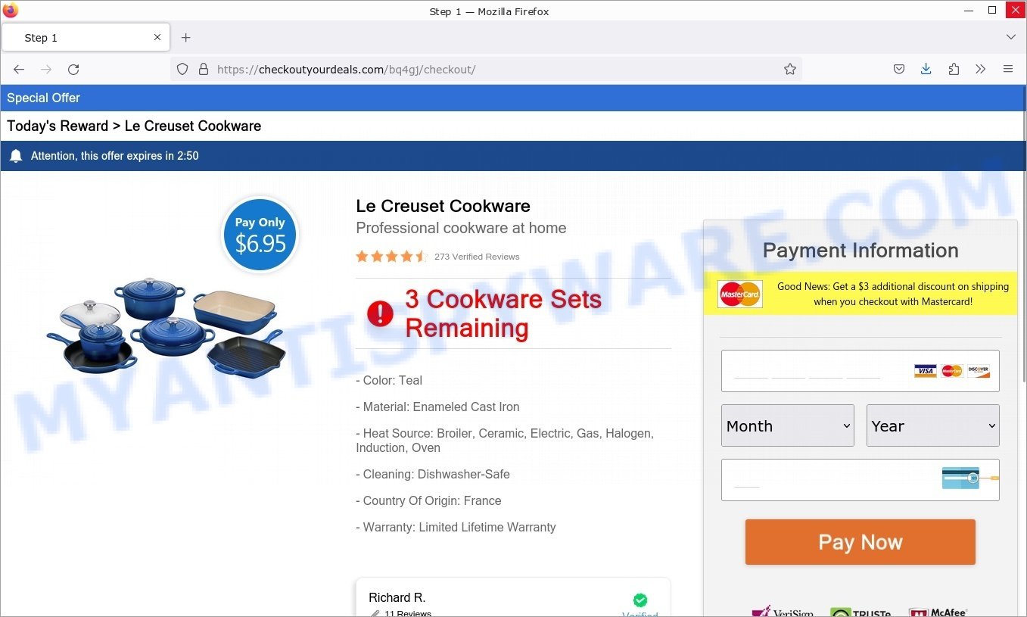Click the 273 Verified Reviews link
The image size is (1027, 617).
(477, 257)
